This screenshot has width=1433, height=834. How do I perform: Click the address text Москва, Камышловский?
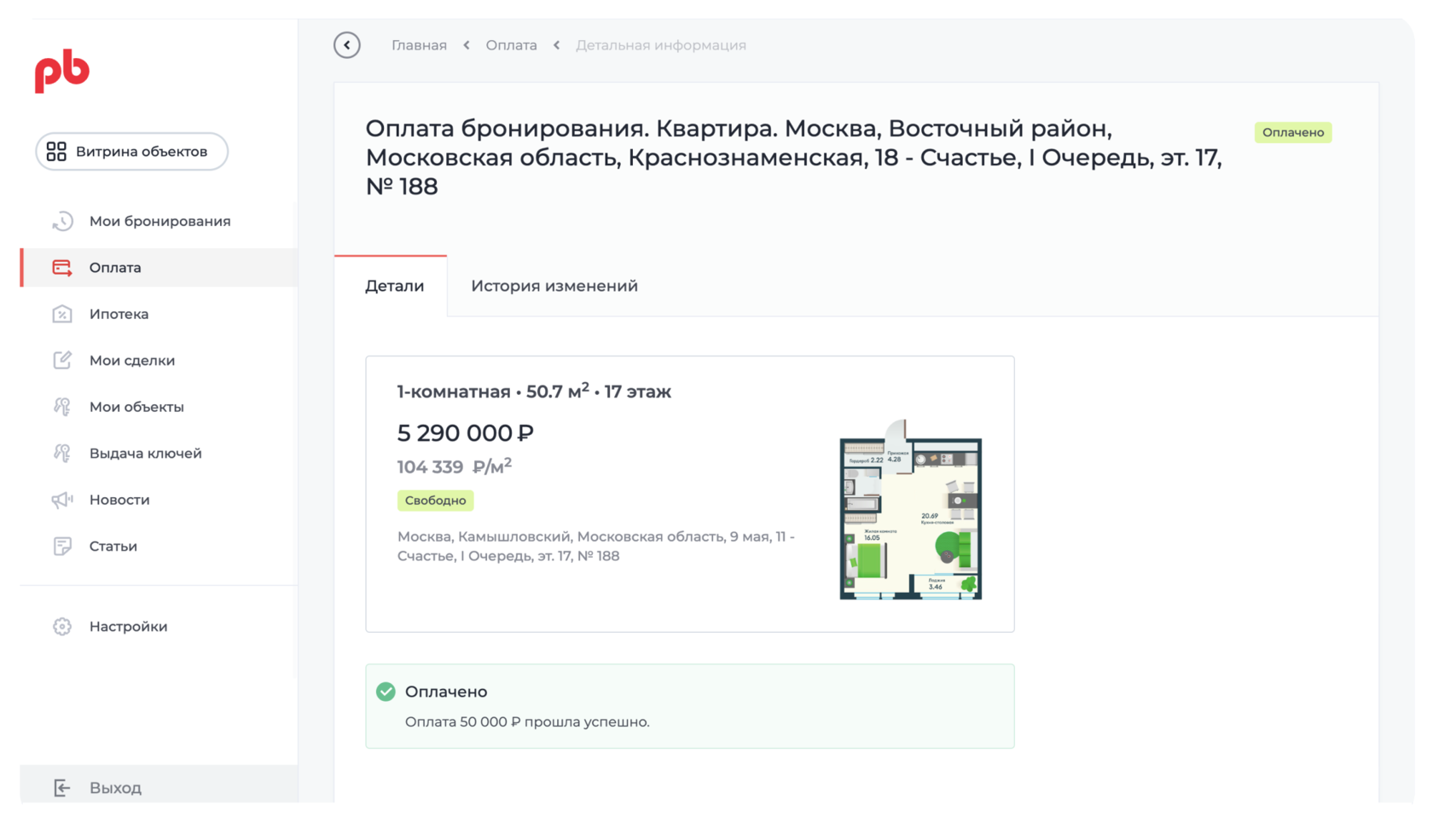click(x=596, y=547)
